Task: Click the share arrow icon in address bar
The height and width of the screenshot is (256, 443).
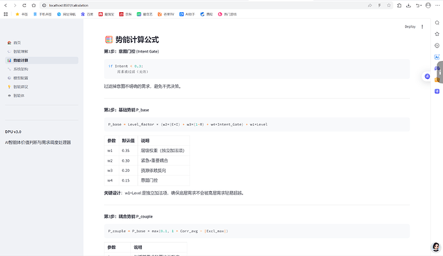Action: (370, 5)
